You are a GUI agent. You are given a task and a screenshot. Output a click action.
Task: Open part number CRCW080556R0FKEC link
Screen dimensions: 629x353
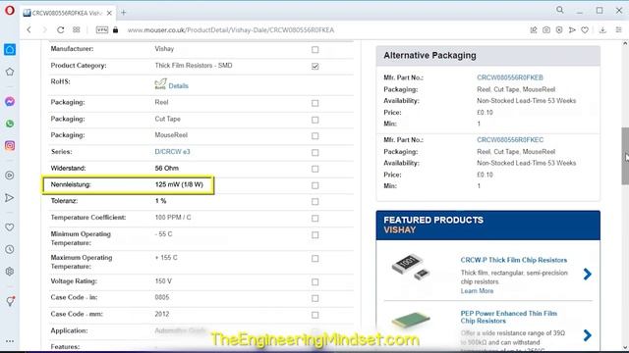tap(510, 139)
